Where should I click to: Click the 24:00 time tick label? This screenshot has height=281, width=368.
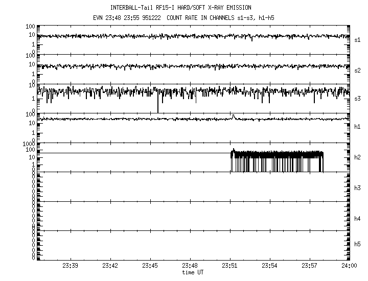(349, 266)
